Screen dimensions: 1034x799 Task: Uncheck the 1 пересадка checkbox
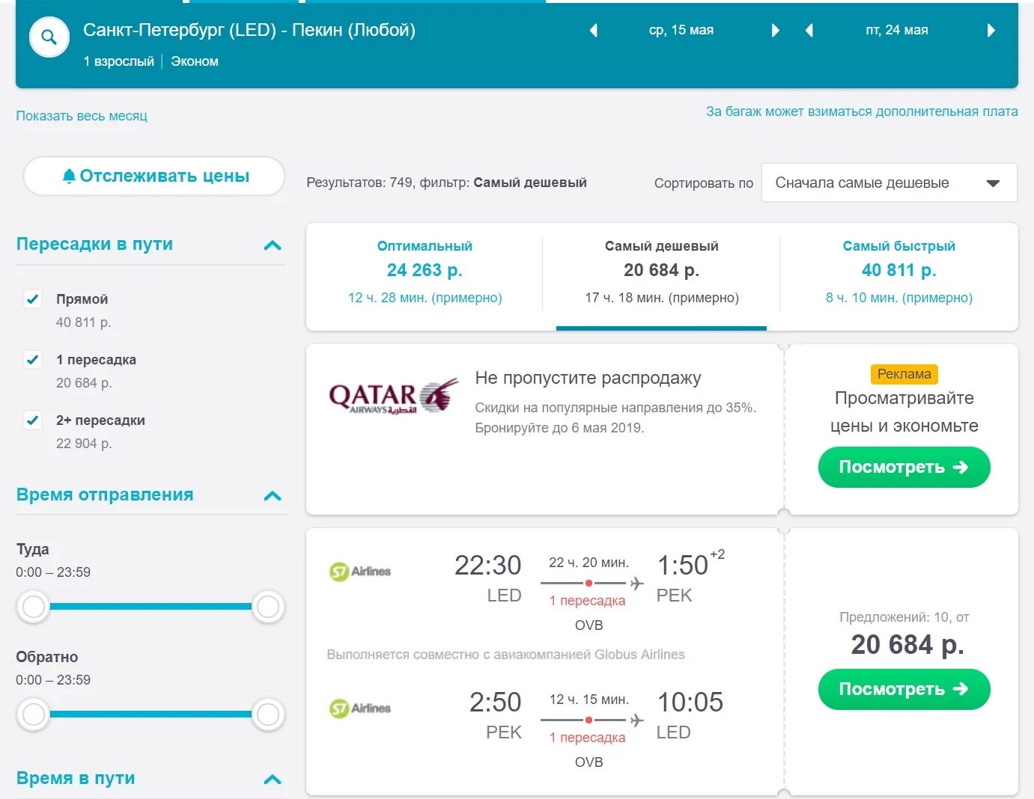pyautogui.click(x=33, y=360)
